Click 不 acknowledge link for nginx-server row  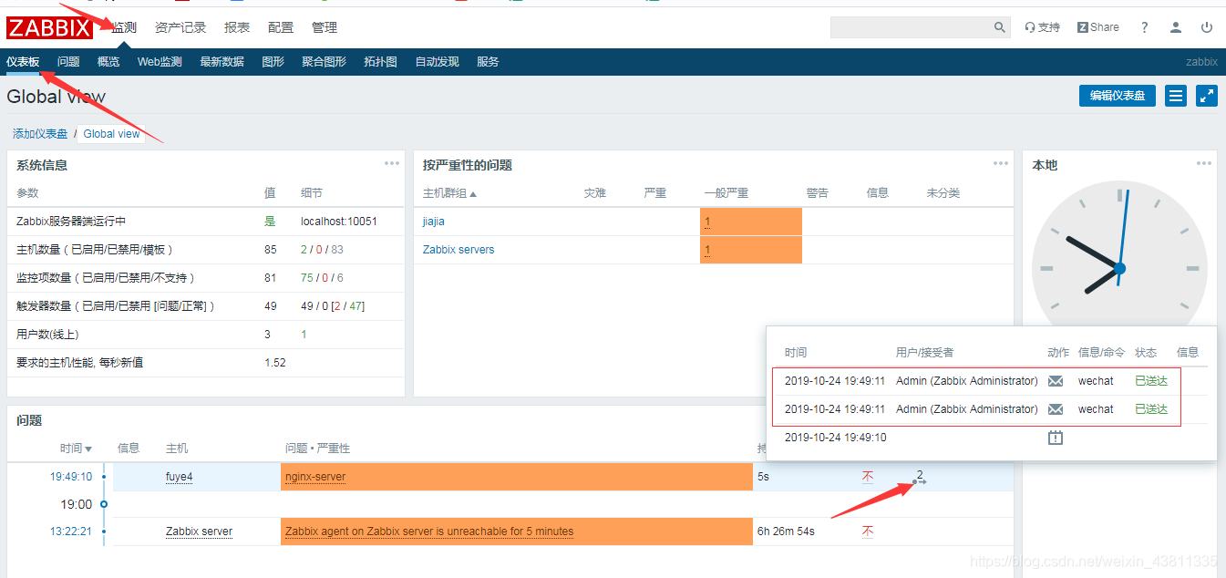tap(868, 477)
